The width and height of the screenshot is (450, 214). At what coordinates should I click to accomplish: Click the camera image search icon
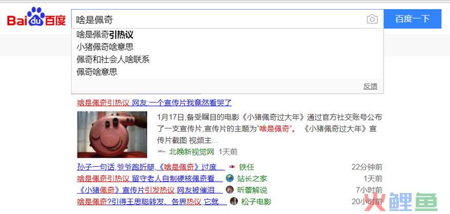pyautogui.click(x=372, y=19)
